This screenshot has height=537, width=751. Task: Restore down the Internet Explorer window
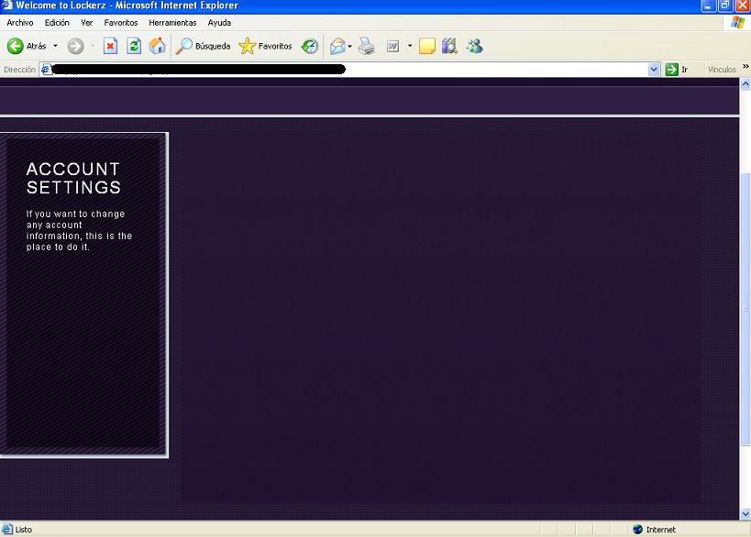[x=725, y=5]
